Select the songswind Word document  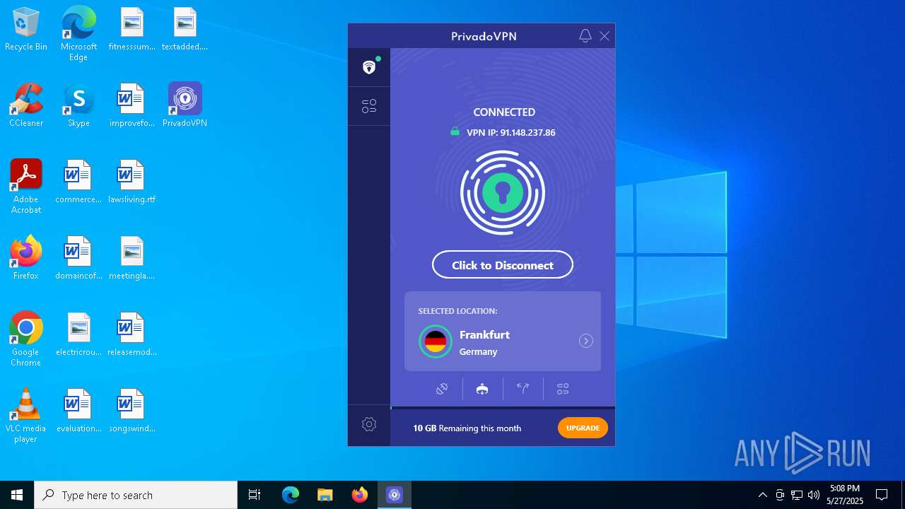coord(132,411)
